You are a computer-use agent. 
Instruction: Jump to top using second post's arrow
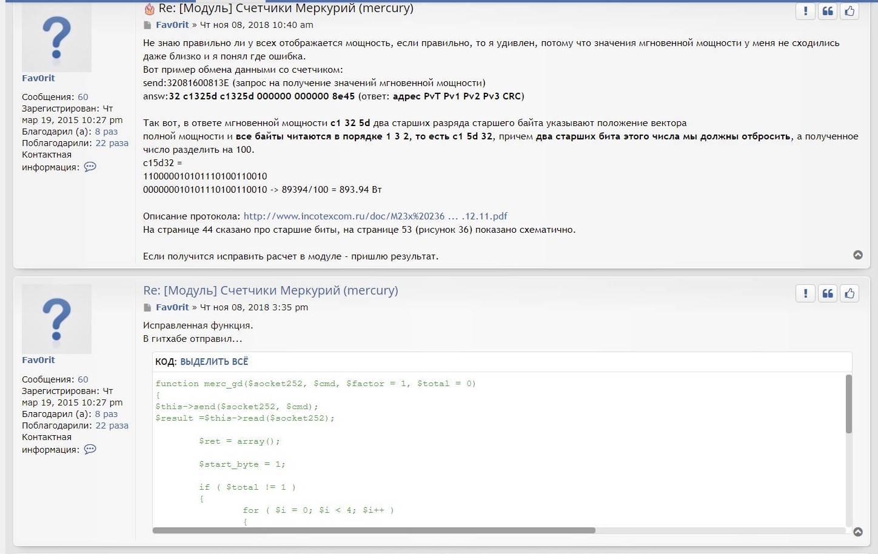pyautogui.click(x=858, y=532)
